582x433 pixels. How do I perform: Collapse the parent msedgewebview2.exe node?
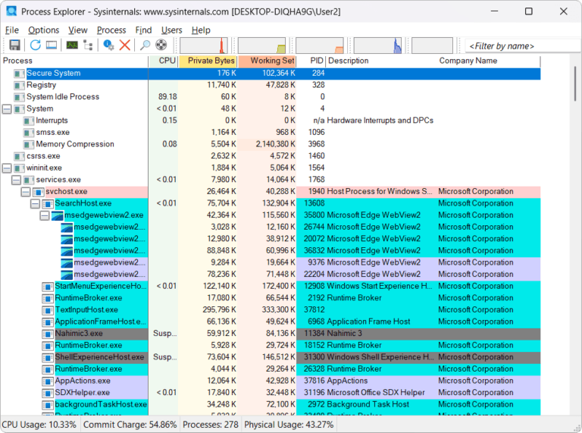(44, 215)
